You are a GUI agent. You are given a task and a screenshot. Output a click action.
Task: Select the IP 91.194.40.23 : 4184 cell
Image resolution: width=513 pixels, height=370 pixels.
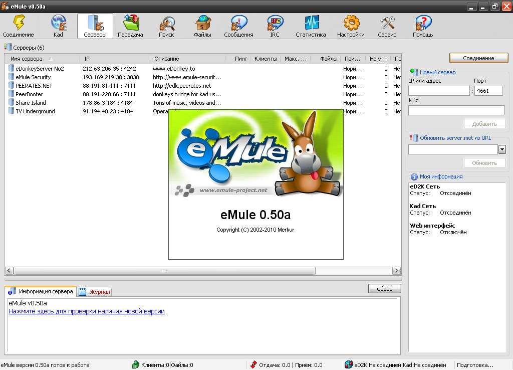(x=108, y=111)
